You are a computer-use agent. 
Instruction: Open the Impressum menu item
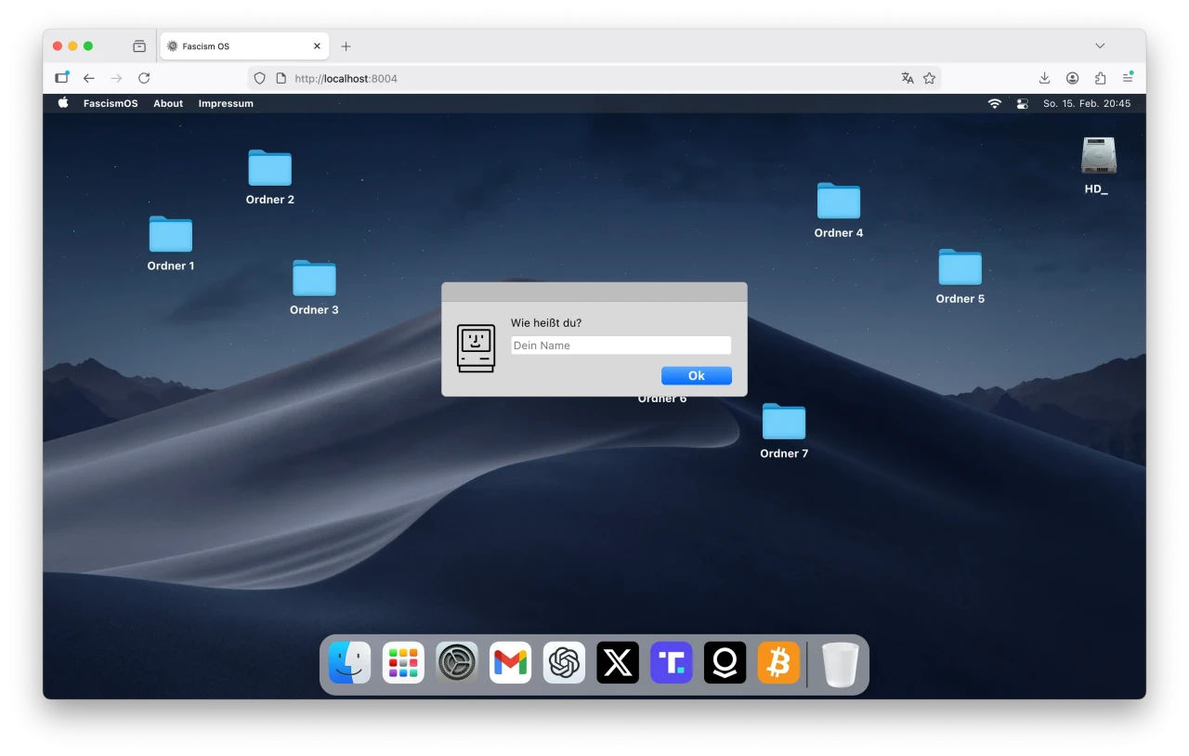[x=226, y=104]
